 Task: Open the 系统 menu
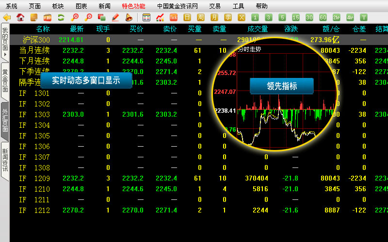click(12, 6)
